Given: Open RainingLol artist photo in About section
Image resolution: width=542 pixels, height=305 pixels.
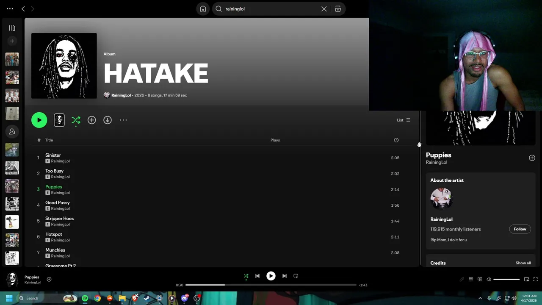Looking at the screenshot, I should (x=441, y=199).
